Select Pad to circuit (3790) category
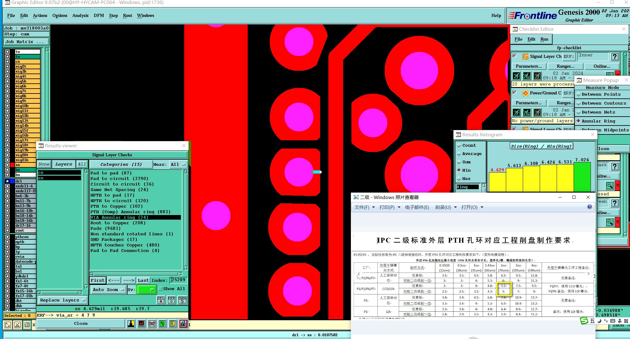The image size is (630, 339). 119,178
